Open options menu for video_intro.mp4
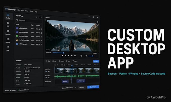This screenshot has width=171, height=102. click(41, 29)
